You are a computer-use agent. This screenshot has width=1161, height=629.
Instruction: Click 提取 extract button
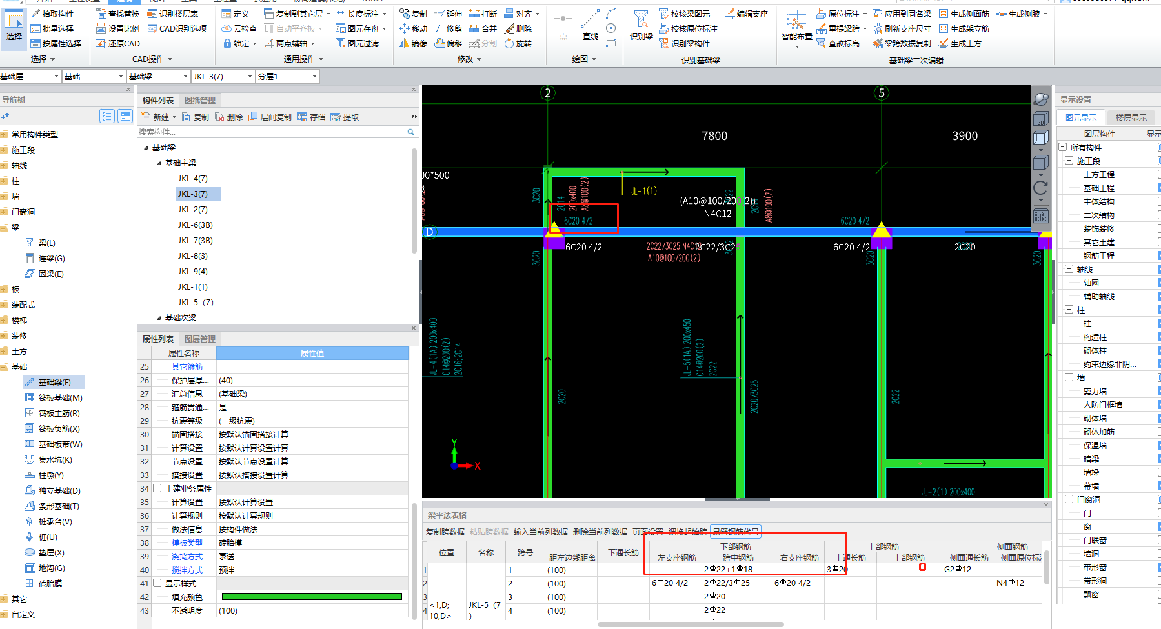point(345,117)
